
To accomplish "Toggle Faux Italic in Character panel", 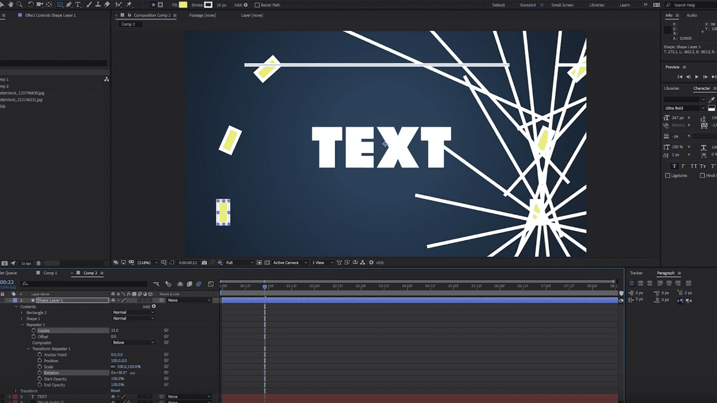I will coord(684,166).
